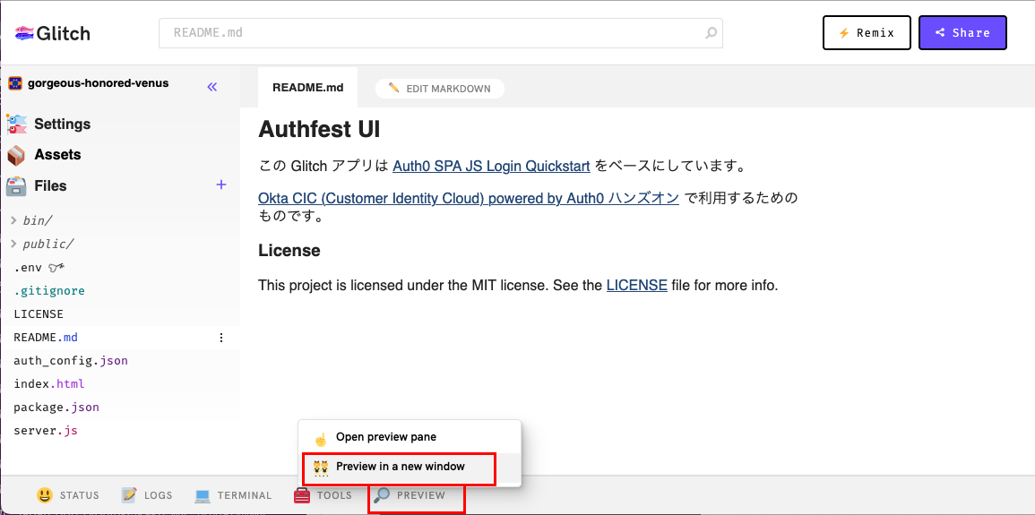Select Open preview pane menu item

click(x=410, y=436)
